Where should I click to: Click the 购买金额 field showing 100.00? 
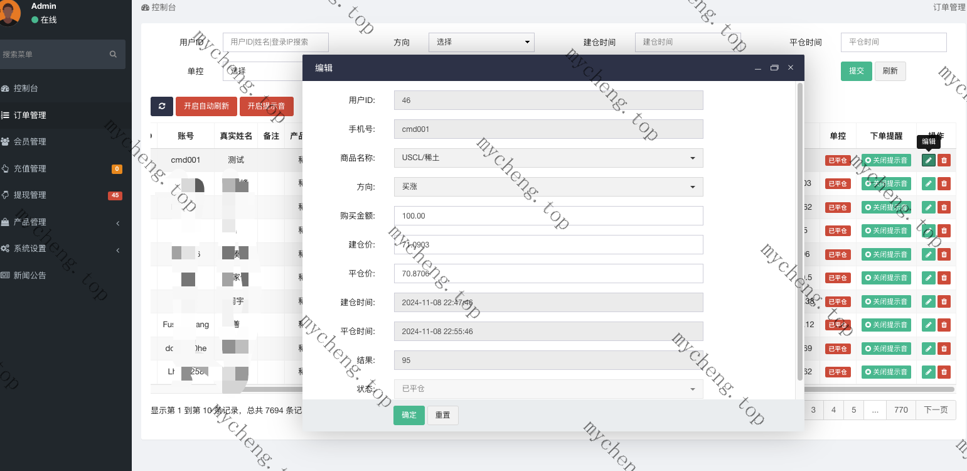coord(548,215)
